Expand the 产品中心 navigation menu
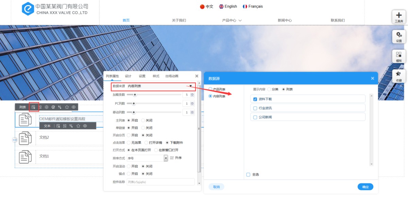Viewport: 408px width, 199px height. click(232, 20)
